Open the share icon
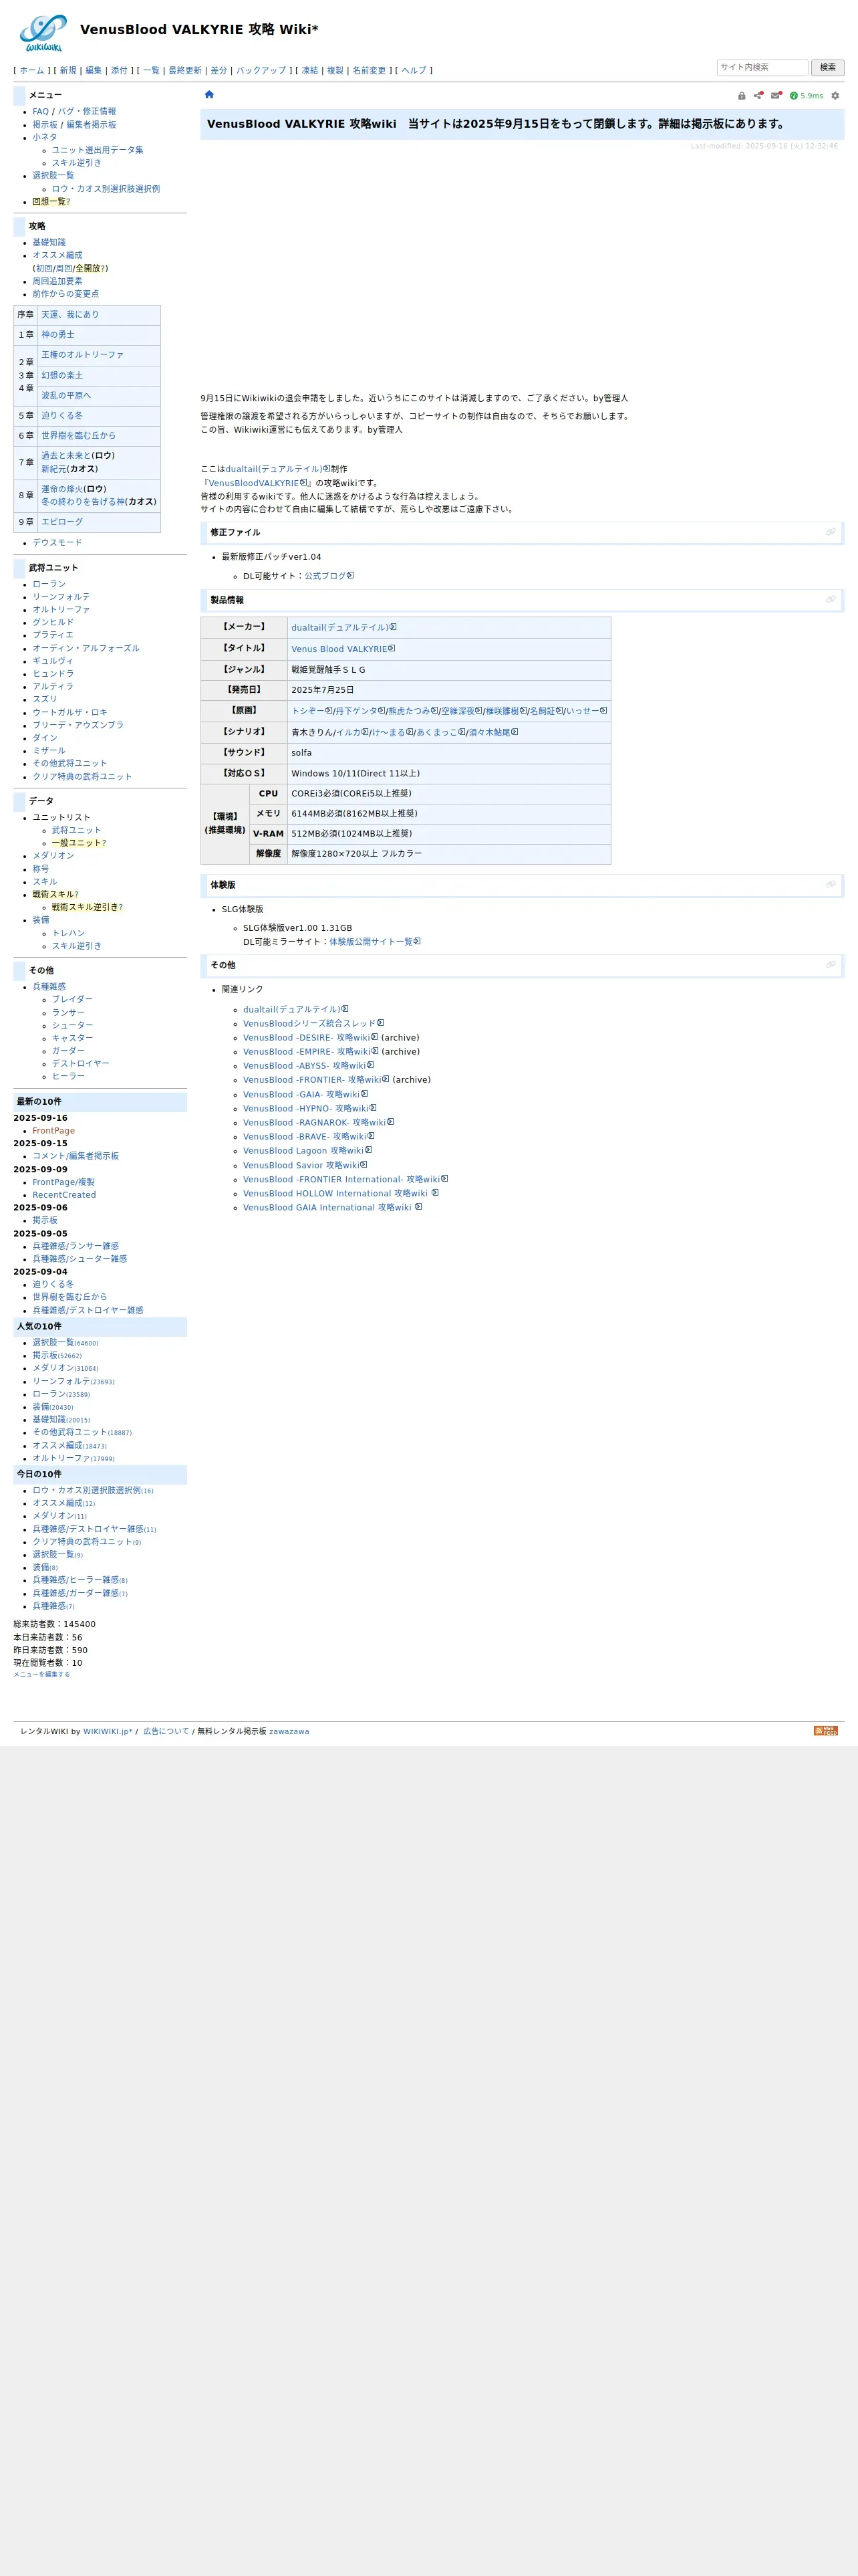 click(758, 96)
